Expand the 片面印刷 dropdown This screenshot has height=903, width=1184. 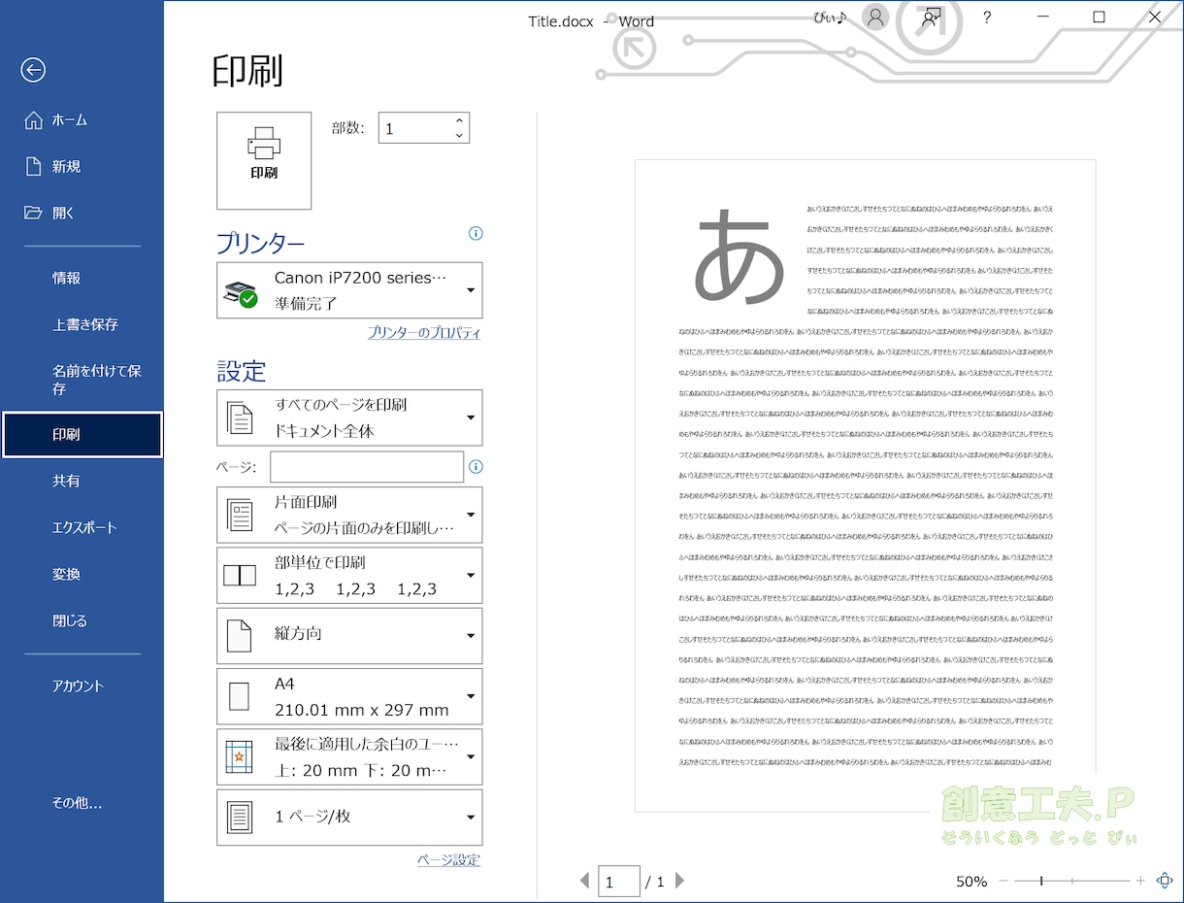tap(349, 515)
